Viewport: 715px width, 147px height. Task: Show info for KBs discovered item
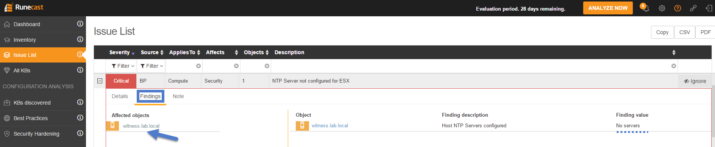80,102
